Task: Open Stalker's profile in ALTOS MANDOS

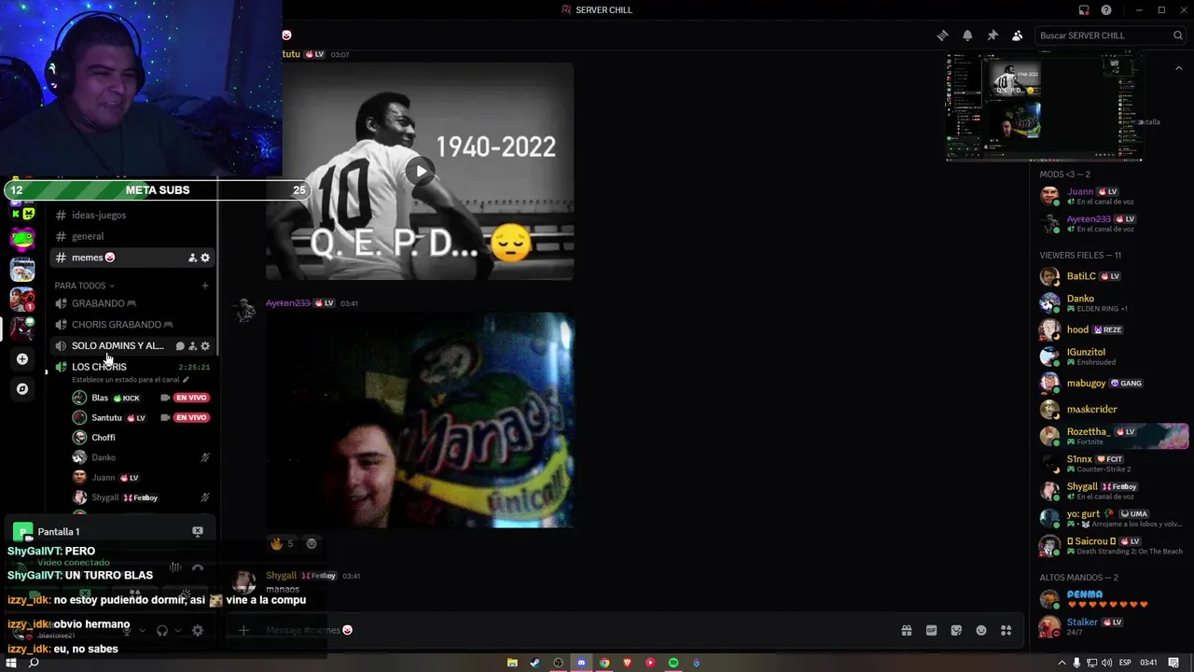Action: 1112,626
